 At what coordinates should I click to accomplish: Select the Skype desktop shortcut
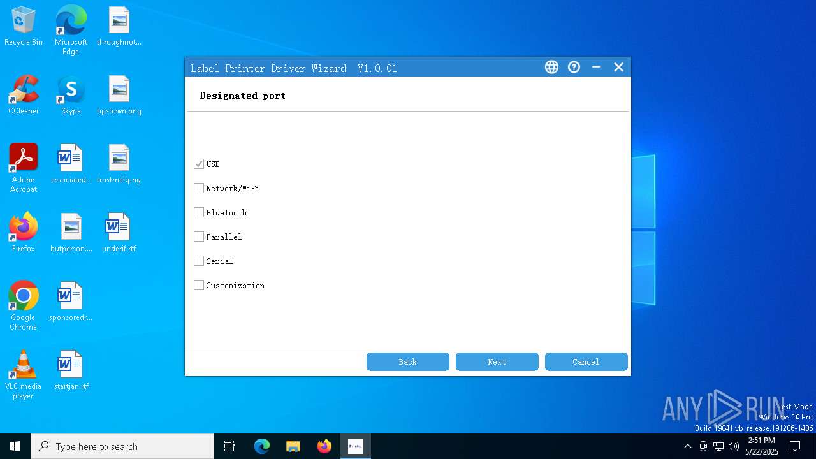pyautogui.click(x=71, y=96)
